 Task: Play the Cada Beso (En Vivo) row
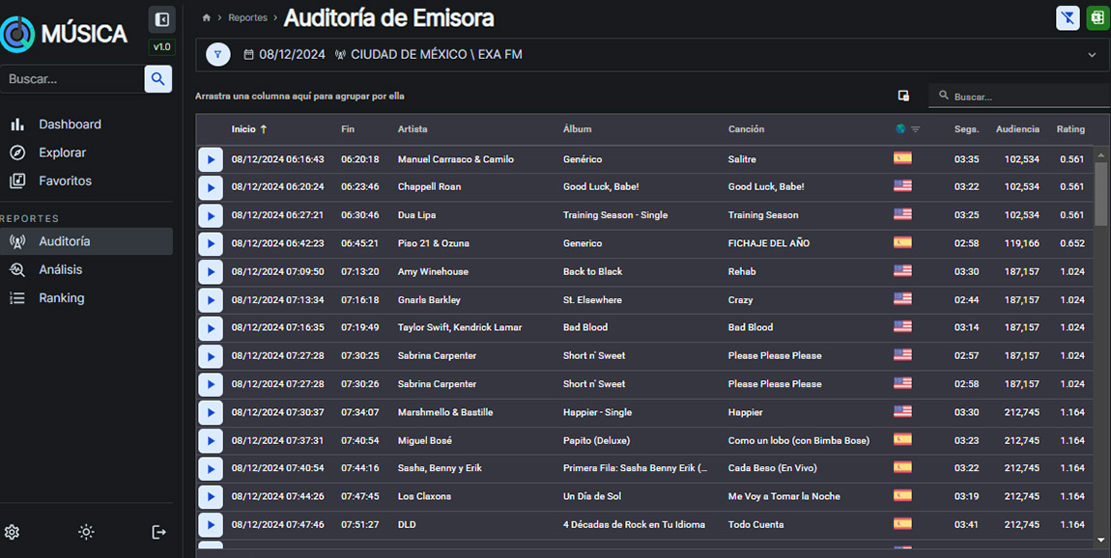pos(211,469)
